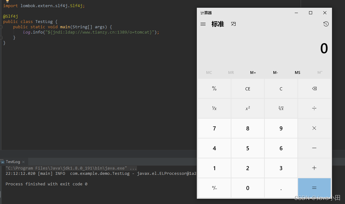The height and width of the screenshot is (204, 345).
Task: Click the MS memory store button
Action: coord(298,72)
